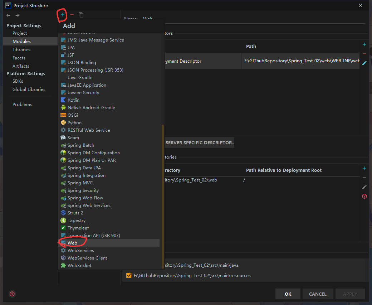Edit the deployment descriptor with pencil icon
This screenshot has width=372, height=305.
click(364, 63)
